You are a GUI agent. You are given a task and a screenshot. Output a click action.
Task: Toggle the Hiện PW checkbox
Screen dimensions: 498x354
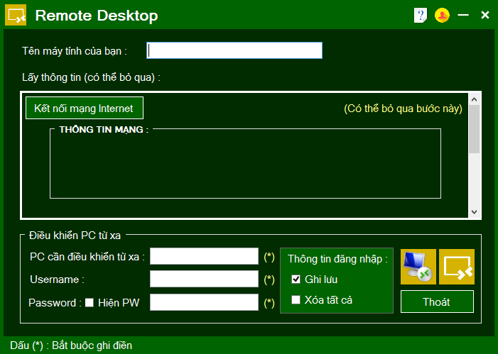(90, 303)
